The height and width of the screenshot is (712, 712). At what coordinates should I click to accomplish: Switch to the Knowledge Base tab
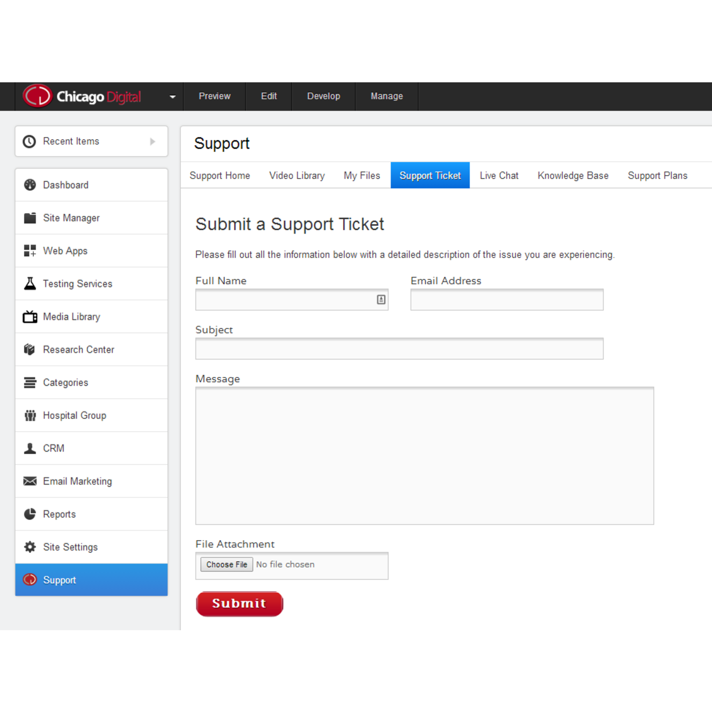pos(573,175)
